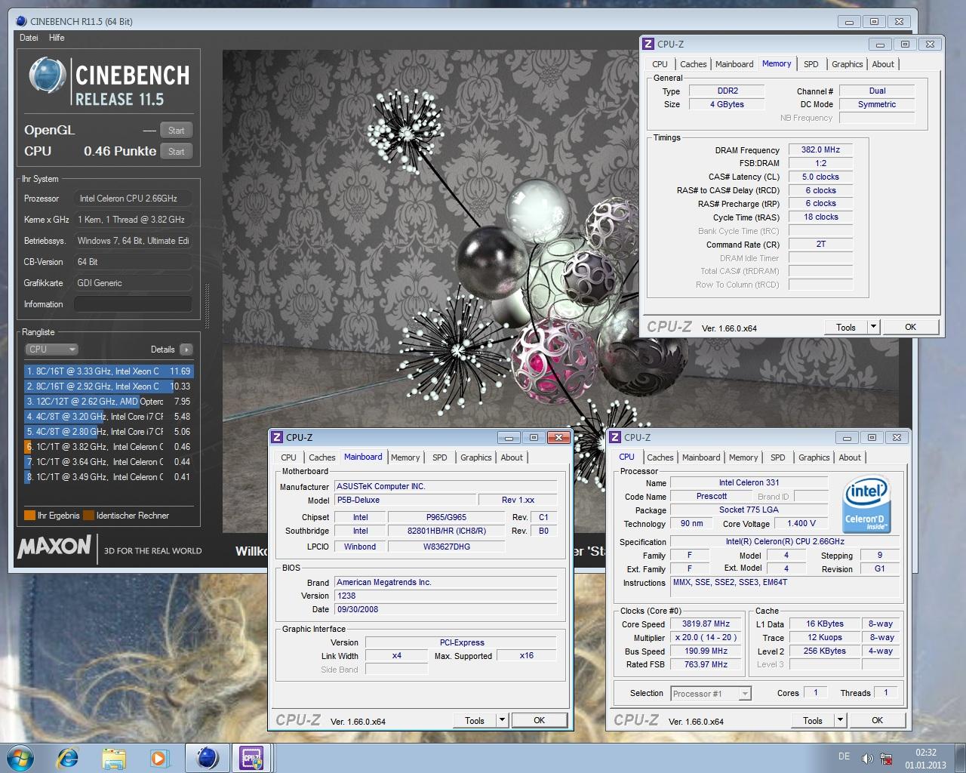The height and width of the screenshot is (773, 966).
Task: Click the DRAM Frequency 382.0 MHz value
Action: 821,150
